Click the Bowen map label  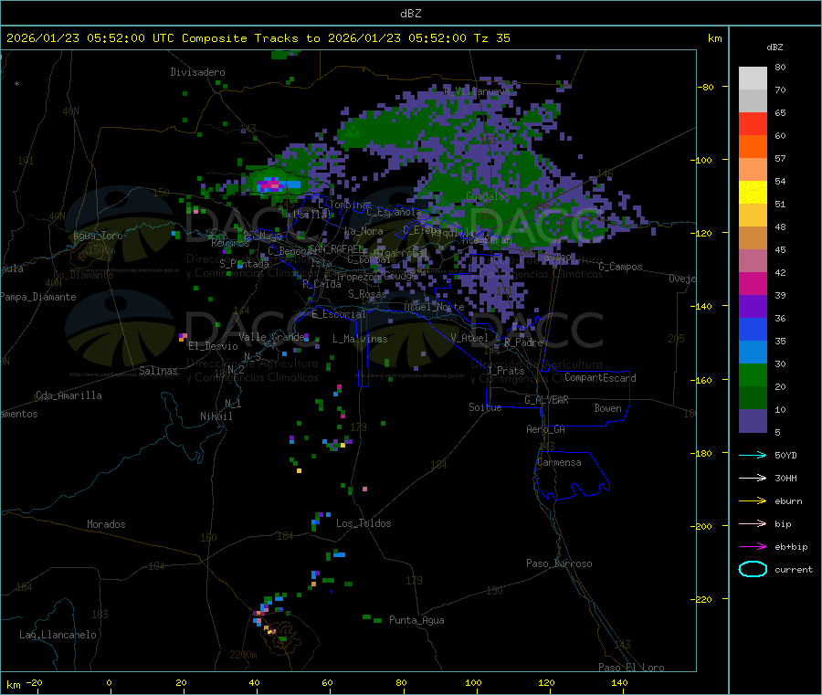coord(607,408)
